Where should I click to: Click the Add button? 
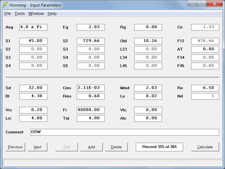[x=91, y=147]
